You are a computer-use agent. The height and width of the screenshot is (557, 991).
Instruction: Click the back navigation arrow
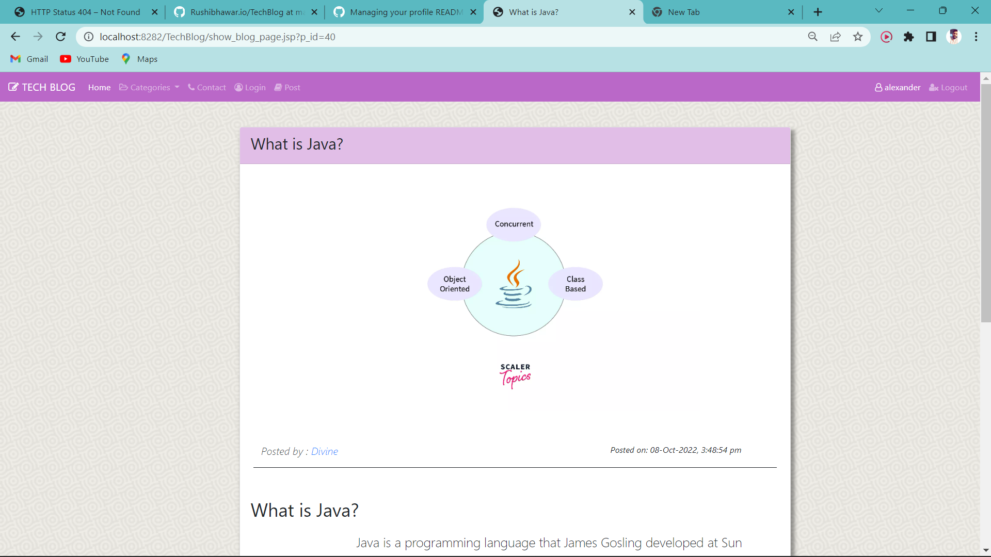pyautogui.click(x=15, y=37)
